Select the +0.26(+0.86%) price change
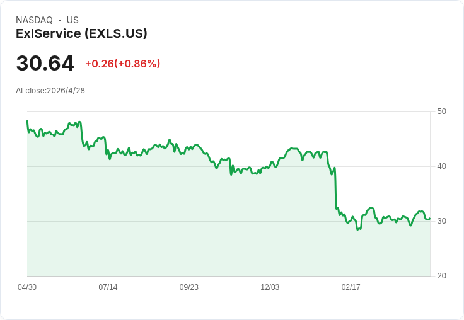This screenshot has height=320, width=464. point(122,64)
